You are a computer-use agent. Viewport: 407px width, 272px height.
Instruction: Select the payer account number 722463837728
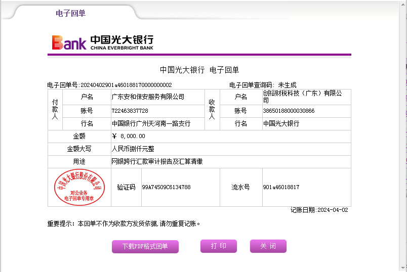[x=130, y=111]
